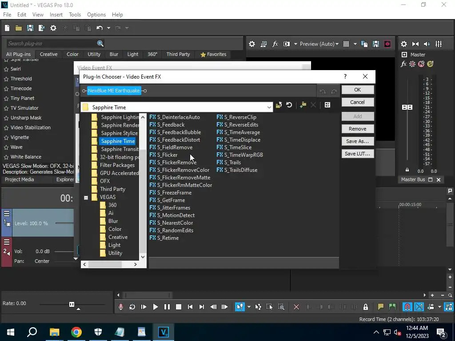Click the Video Output FX icon in preview
This screenshot has width=455, height=341.
tap(275, 44)
